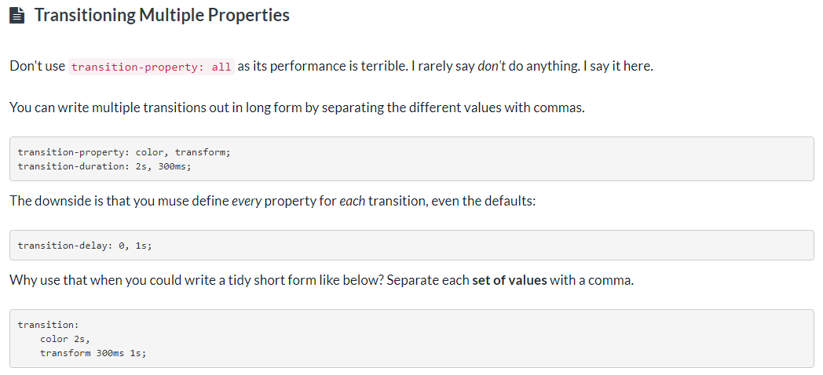Click the transform 300ms 1s; code line
Image resolution: width=823 pixels, height=375 pixels.
[x=93, y=353]
